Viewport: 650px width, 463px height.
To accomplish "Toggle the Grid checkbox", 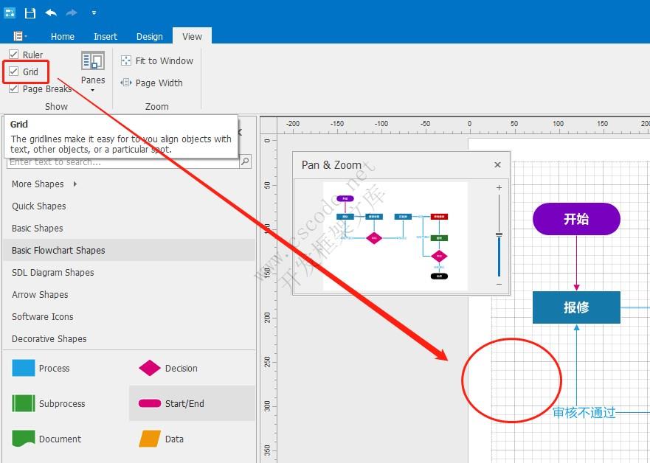I will point(15,72).
